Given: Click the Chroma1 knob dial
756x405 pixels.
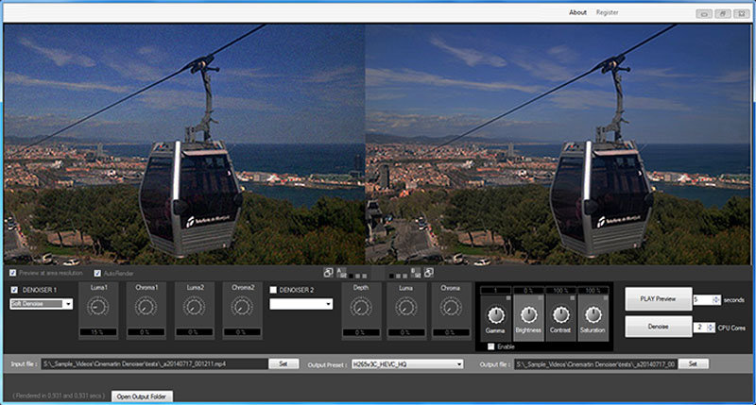Looking at the screenshot, I should 145,306.
